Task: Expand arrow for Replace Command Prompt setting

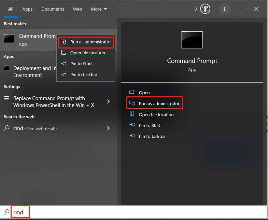Action: click(108, 101)
